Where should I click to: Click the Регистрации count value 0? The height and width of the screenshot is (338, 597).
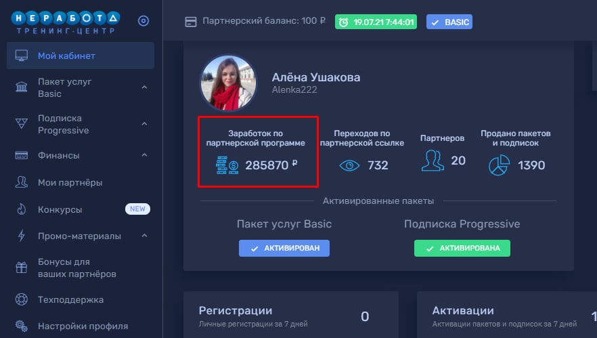coord(365,316)
